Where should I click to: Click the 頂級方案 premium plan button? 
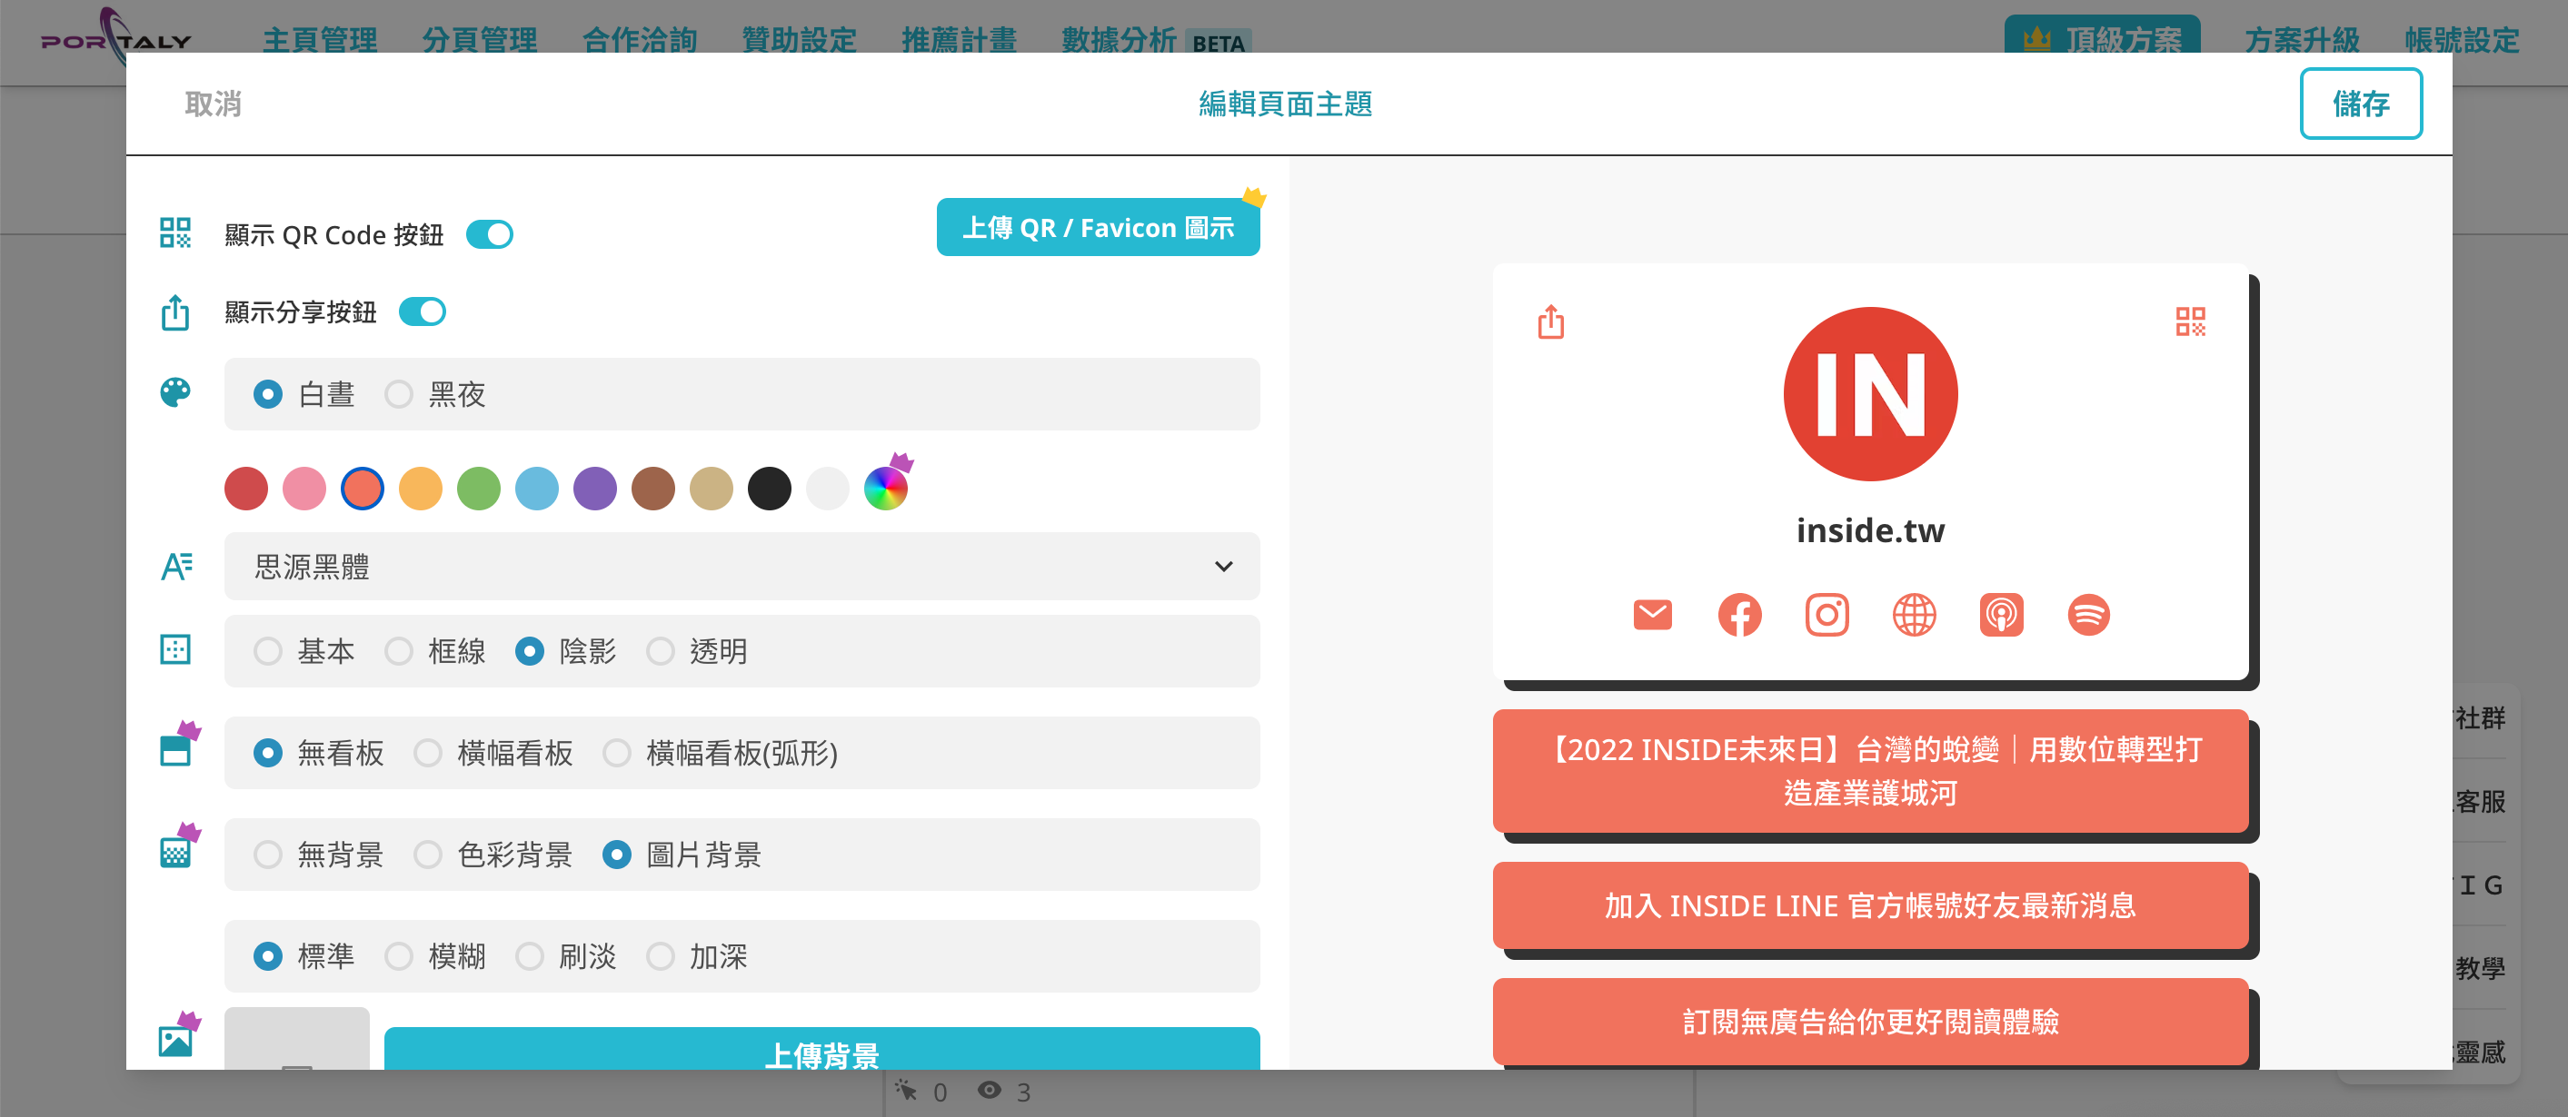pos(2103,36)
